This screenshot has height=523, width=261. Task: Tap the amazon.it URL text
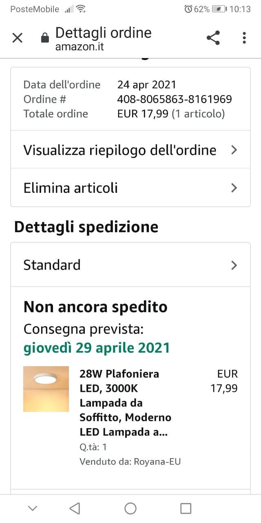(80, 47)
